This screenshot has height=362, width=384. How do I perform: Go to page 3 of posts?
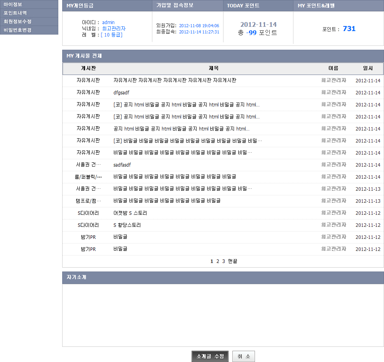[x=223, y=261]
